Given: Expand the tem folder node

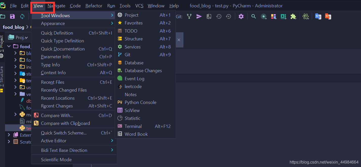Looking at the screenshot, I should (x=15, y=80).
